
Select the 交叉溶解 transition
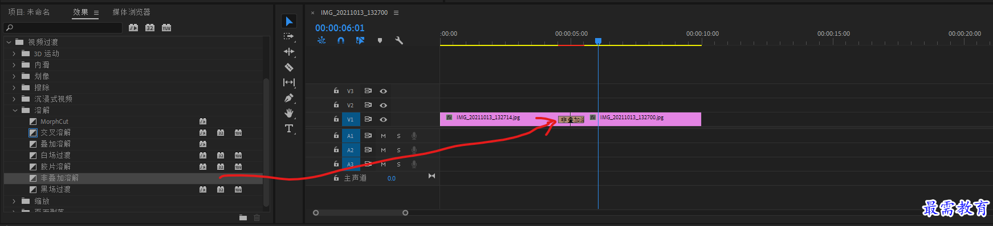(x=55, y=132)
